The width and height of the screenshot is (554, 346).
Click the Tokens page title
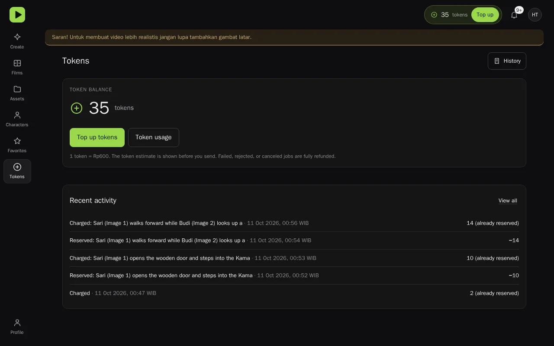pos(76,61)
